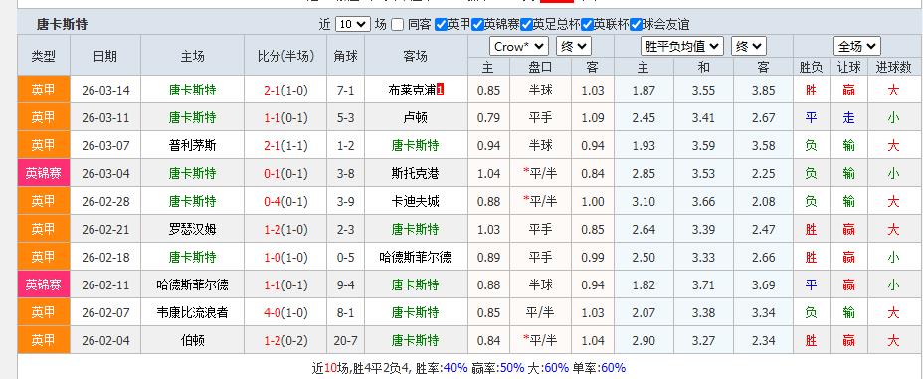Open the 普利茅斯 team link
This screenshot has width=923, height=379.
(x=193, y=146)
